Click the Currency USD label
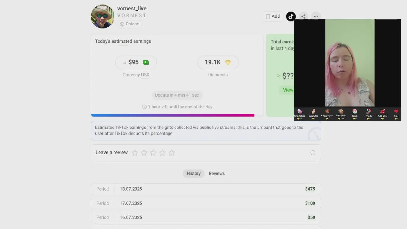 [x=136, y=75]
